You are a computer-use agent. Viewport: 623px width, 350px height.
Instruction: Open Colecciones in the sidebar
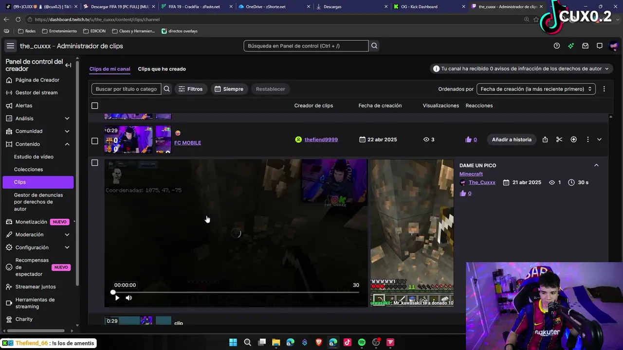(x=28, y=169)
